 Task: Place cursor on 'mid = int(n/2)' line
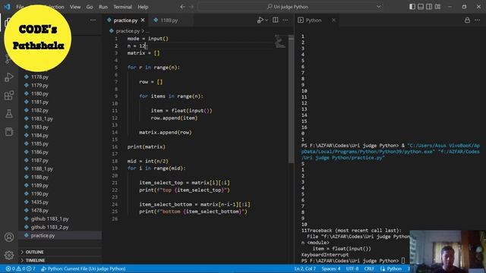coord(148,161)
